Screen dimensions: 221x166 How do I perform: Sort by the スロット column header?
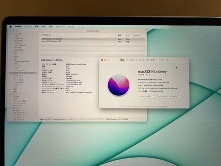coord(136,35)
